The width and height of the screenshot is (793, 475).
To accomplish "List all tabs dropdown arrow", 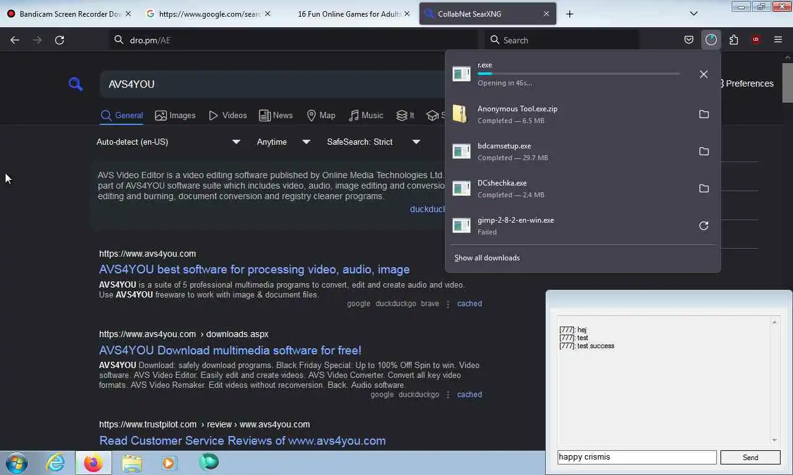I will [694, 14].
